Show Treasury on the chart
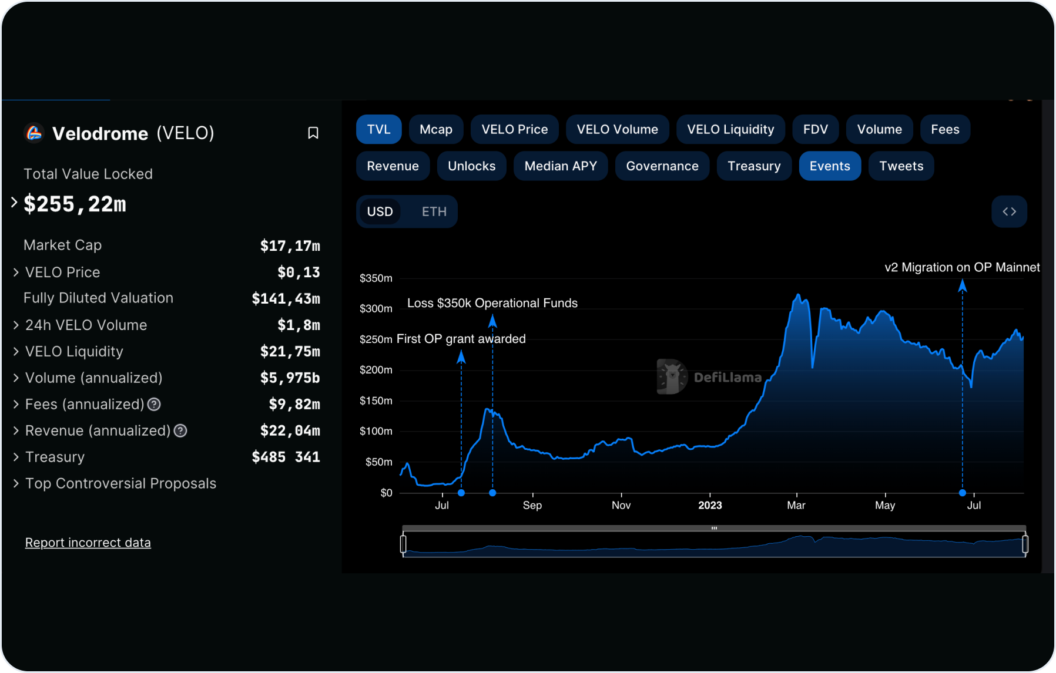The height and width of the screenshot is (673, 1056). pos(754,166)
